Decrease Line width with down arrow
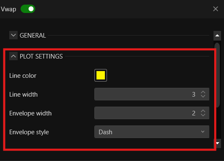 (203, 96)
